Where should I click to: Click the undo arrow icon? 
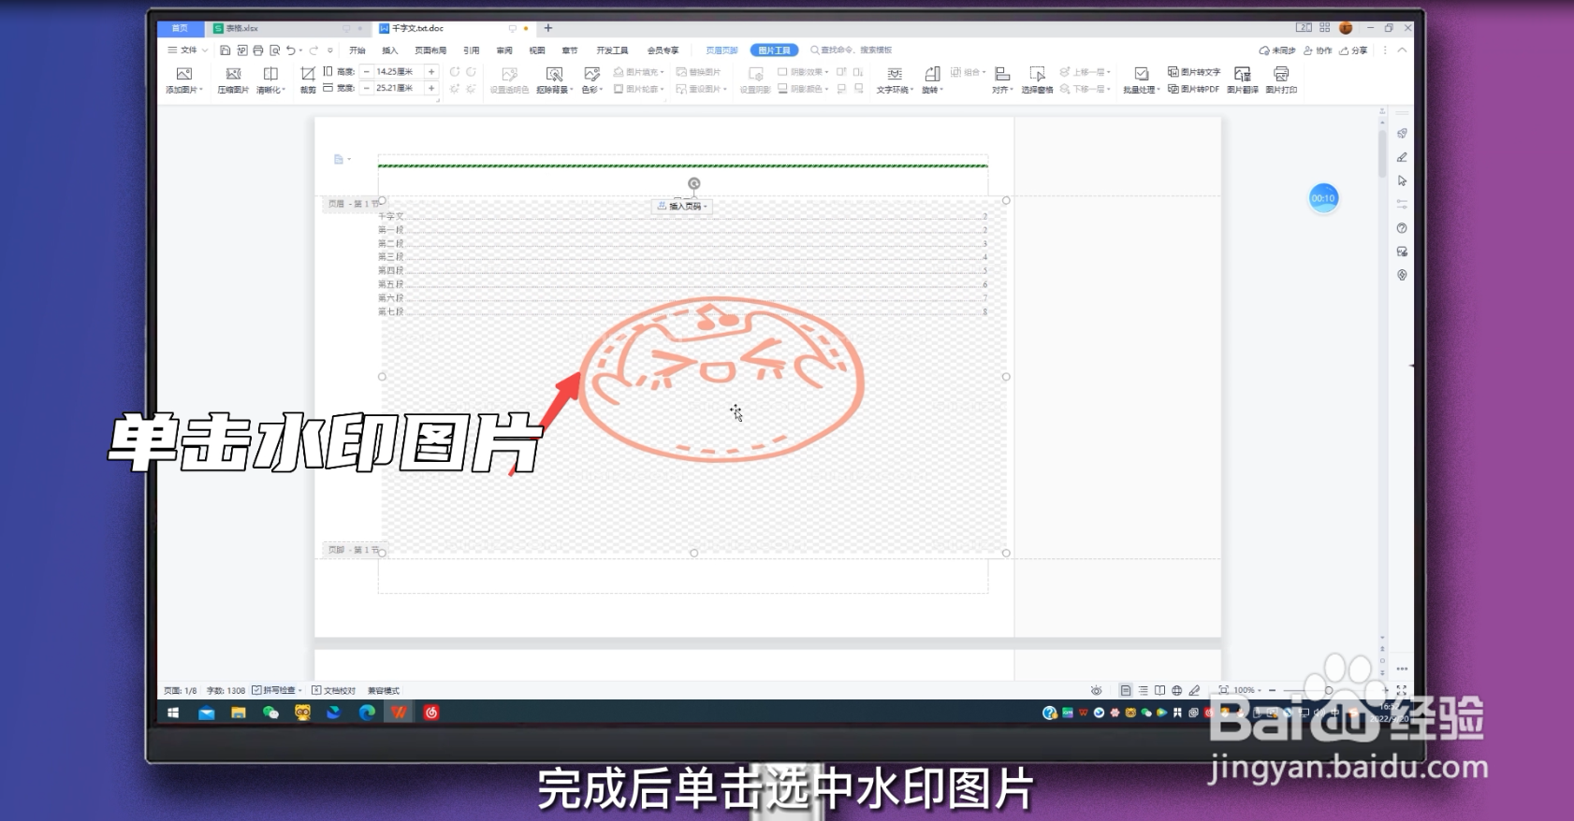[x=291, y=50]
